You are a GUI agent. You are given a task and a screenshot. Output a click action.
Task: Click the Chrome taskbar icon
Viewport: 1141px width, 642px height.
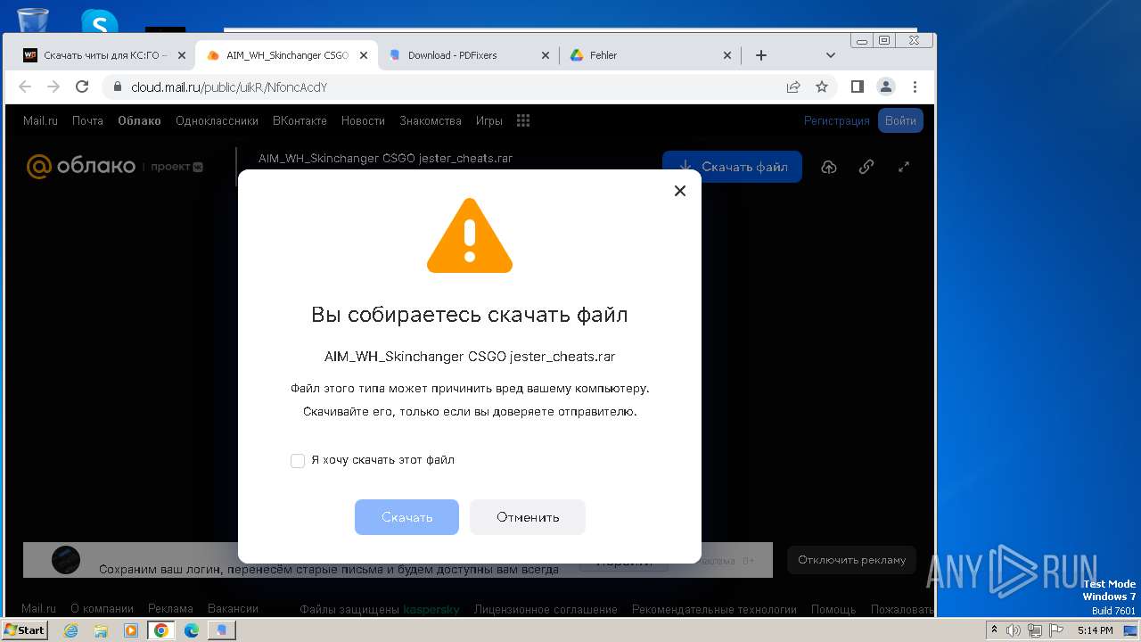[161, 630]
